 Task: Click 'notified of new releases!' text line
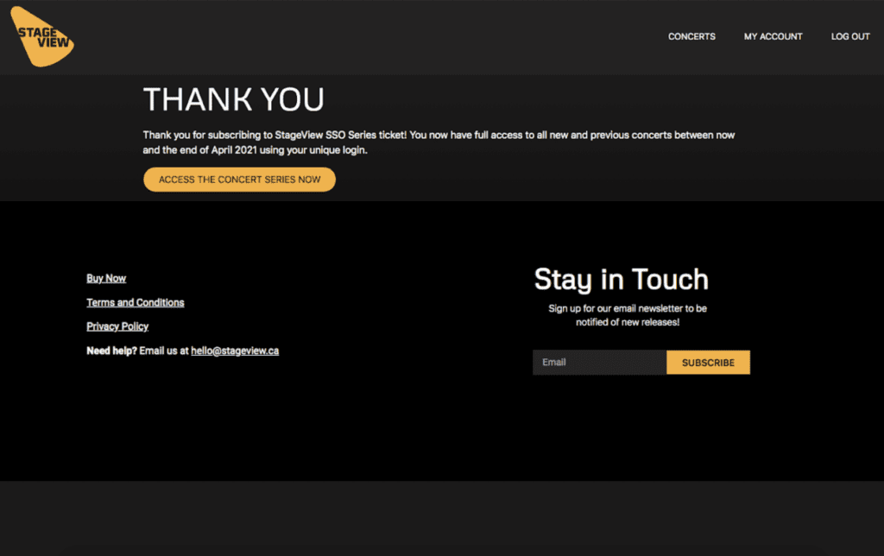tap(628, 322)
